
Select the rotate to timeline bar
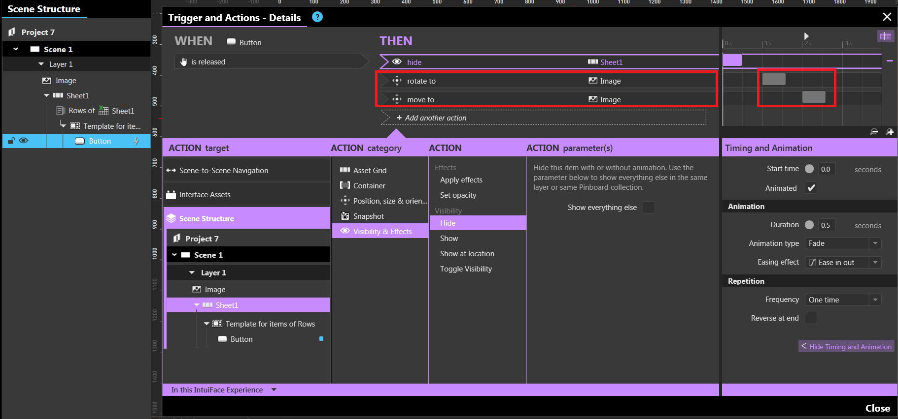point(774,79)
